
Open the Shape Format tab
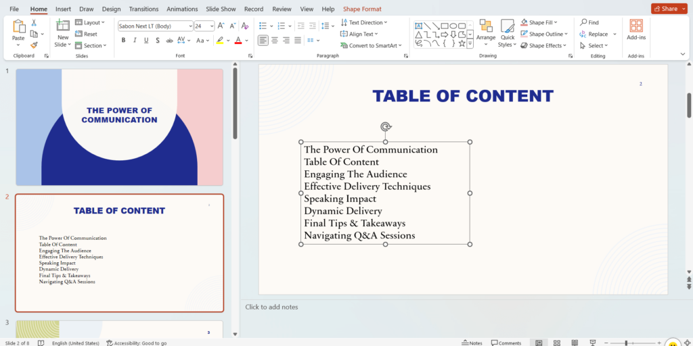click(362, 9)
